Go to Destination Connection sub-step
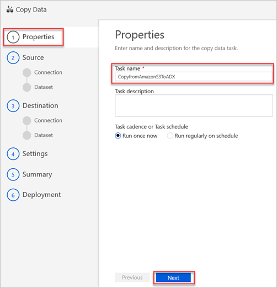The image size is (277, 288). (48, 120)
